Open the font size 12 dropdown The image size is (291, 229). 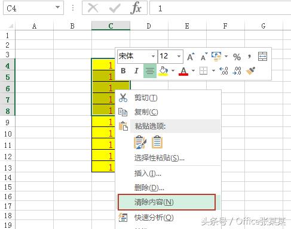point(179,57)
